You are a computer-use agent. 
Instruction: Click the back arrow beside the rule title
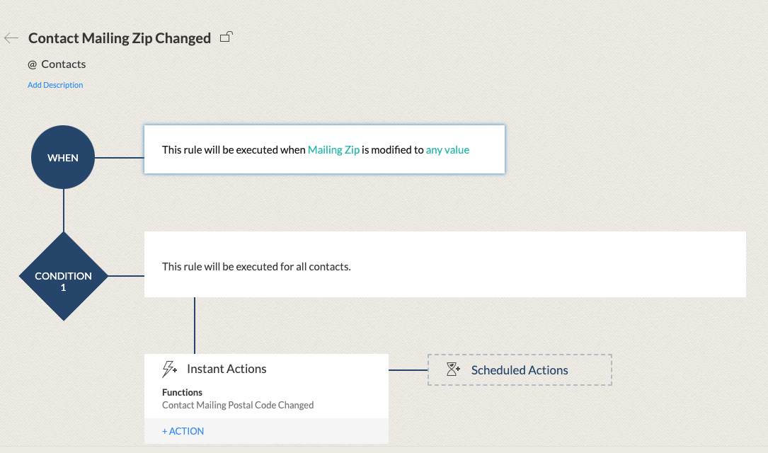pyautogui.click(x=11, y=38)
